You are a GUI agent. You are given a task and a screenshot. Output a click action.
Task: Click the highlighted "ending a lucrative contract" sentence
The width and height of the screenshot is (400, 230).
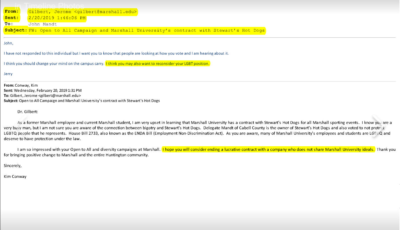(268, 149)
